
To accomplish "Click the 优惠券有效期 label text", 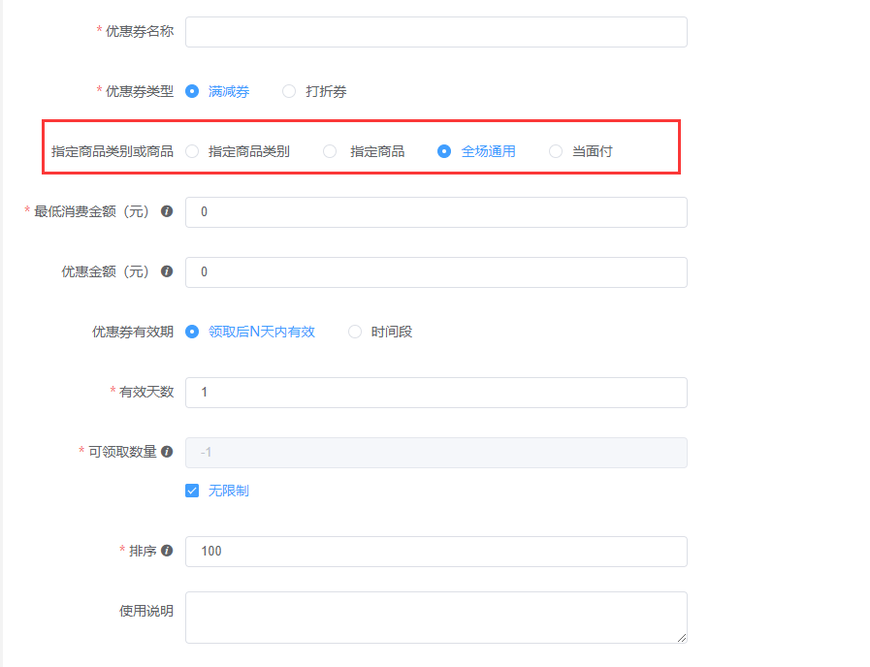I will click(x=133, y=332).
